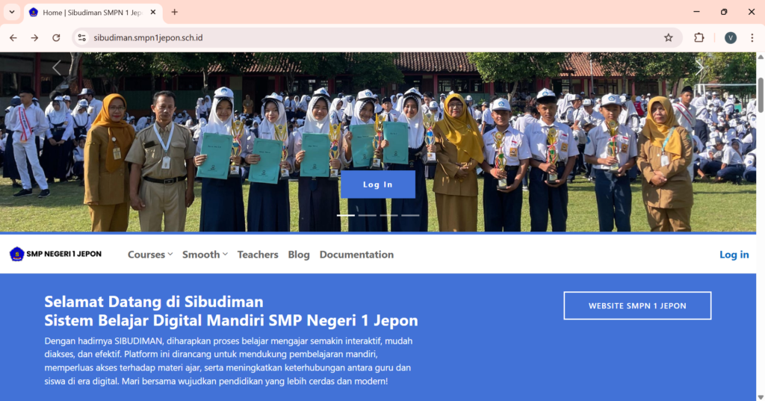Image resolution: width=765 pixels, height=401 pixels.
Task: Click the browser forward arrow icon
Action: (x=34, y=37)
